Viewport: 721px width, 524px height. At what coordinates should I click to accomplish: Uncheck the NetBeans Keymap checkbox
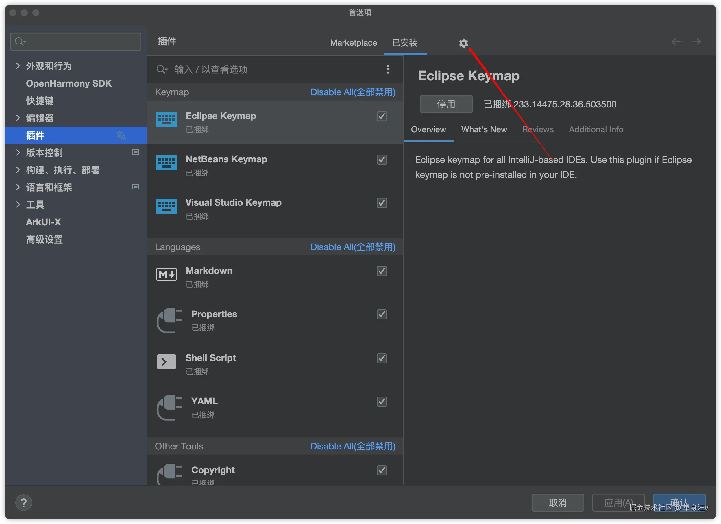point(382,159)
